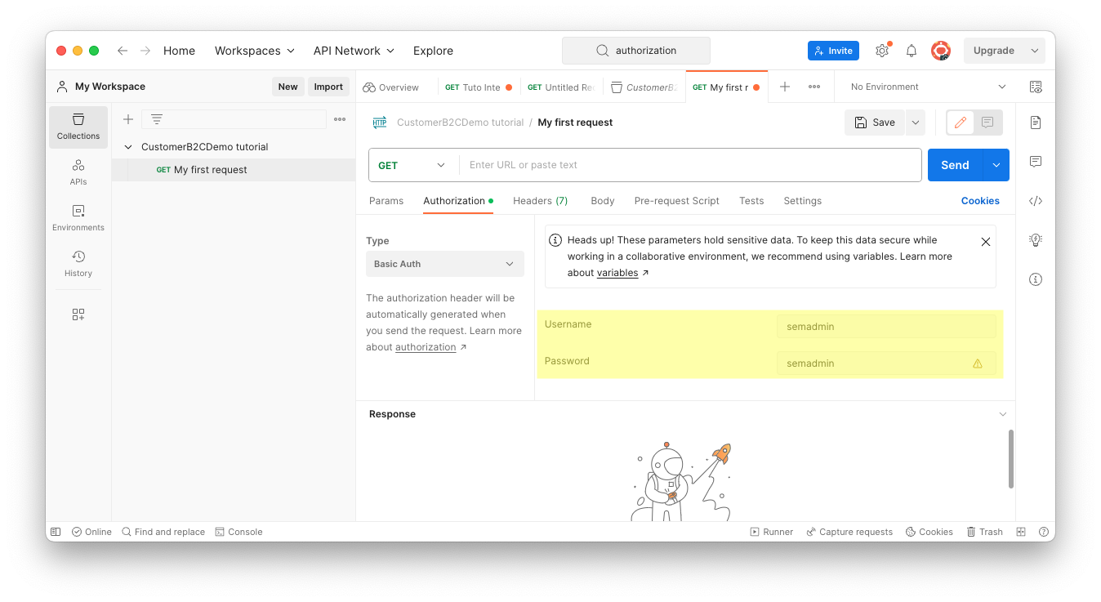The image size is (1101, 602).
Task: Open request Info icon in right sidebar
Action: pos(1036,279)
